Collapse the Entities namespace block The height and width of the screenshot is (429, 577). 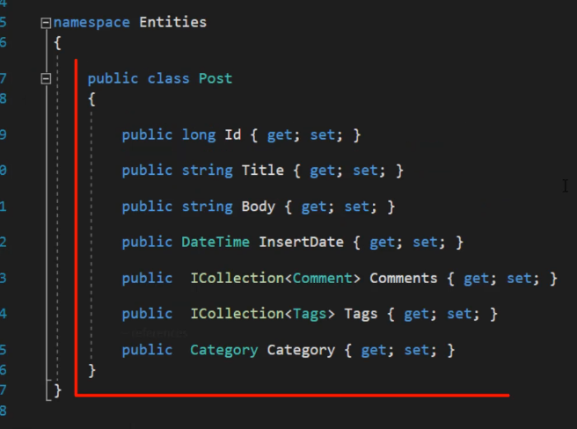[x=46, y=23]
